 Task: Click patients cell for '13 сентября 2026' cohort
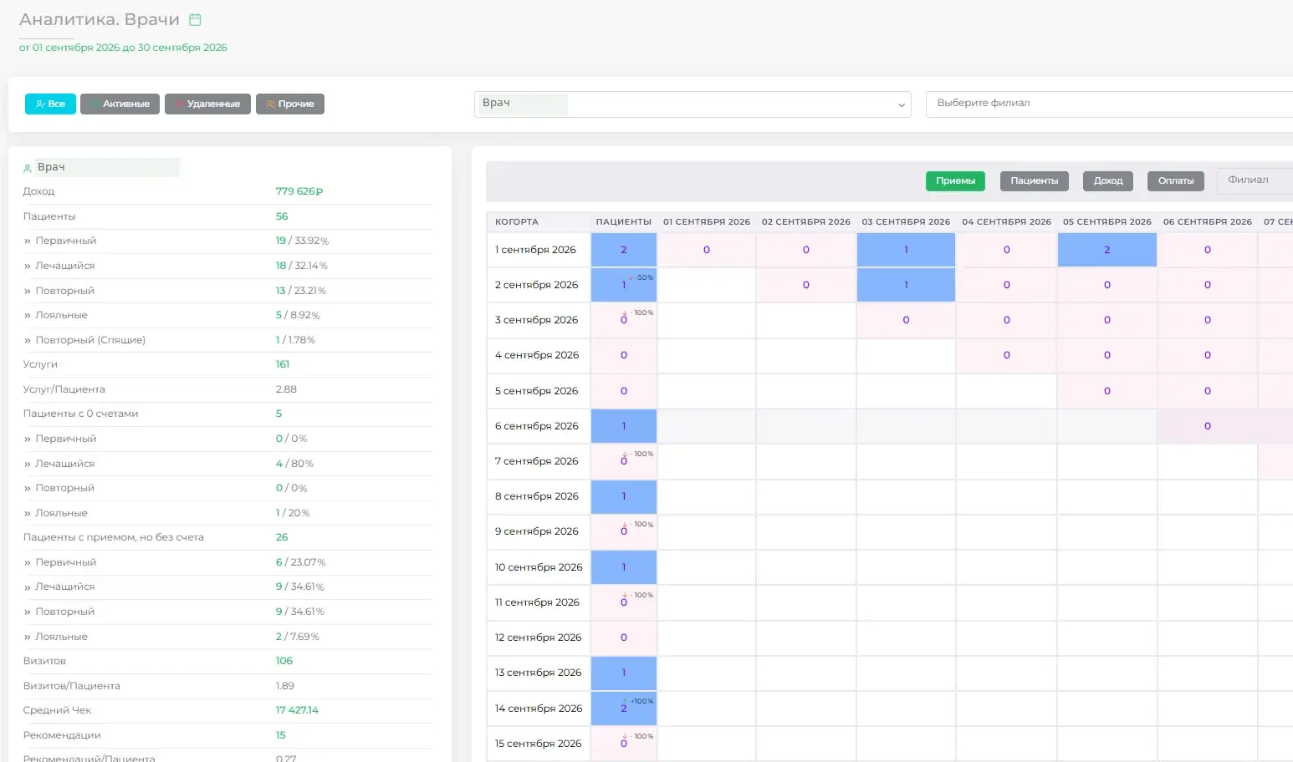(624, 673)
